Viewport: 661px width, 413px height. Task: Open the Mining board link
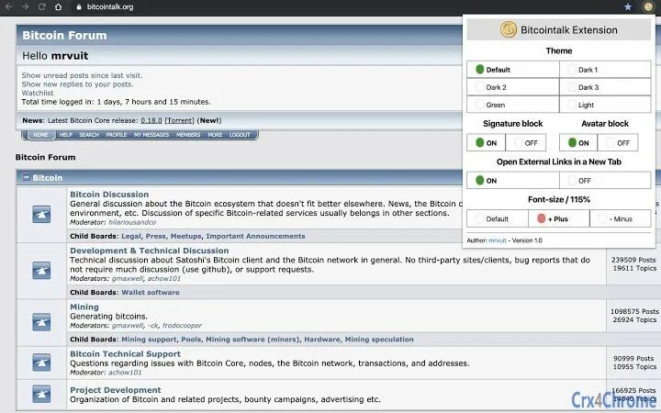(84, 307)
